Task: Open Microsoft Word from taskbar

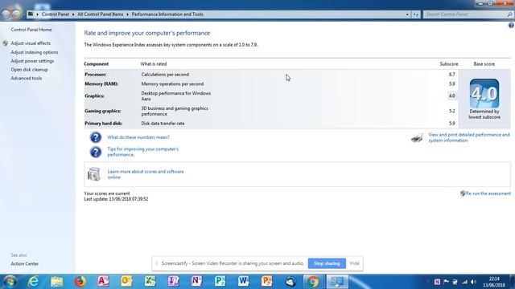Action: coord(243,282)
